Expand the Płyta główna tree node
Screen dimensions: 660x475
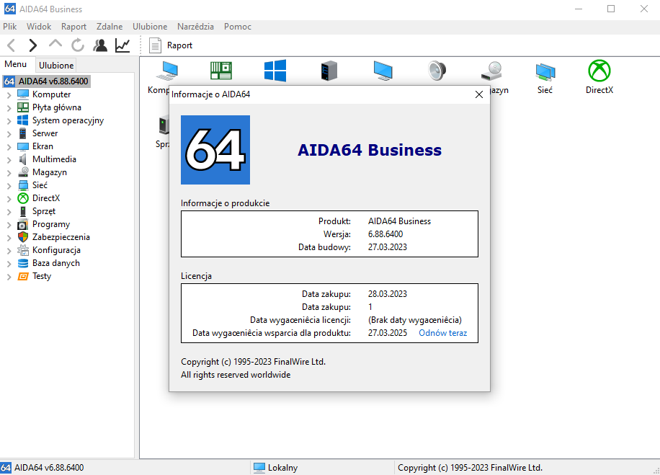click(x=9, y=108)
